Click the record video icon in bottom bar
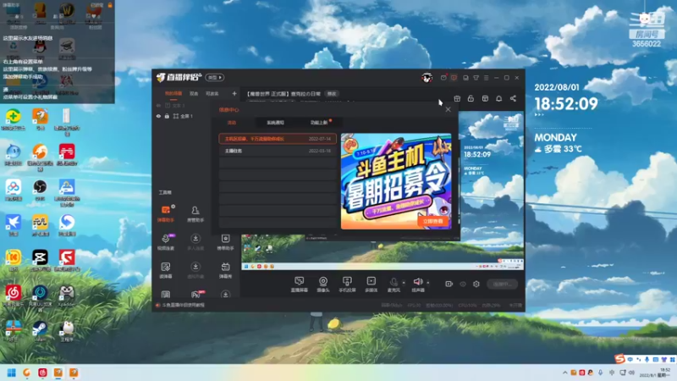The height and width of the screenshot is (381, 677). 449,284
